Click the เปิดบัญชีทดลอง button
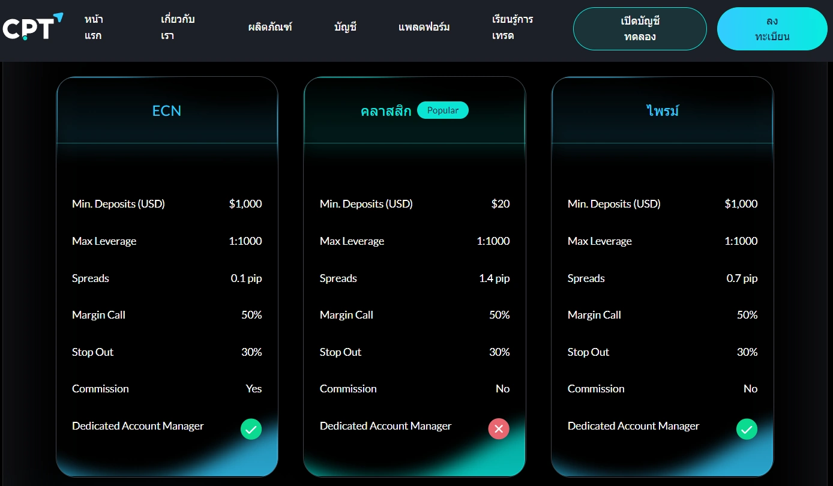 coord(640,28)
